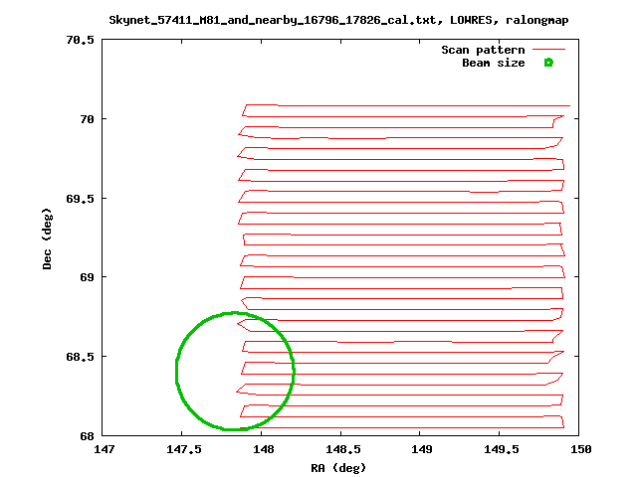This screenshot has height=477, width=637.
Task: Click the 147 RA axis tick label
Action: (104, 449)
